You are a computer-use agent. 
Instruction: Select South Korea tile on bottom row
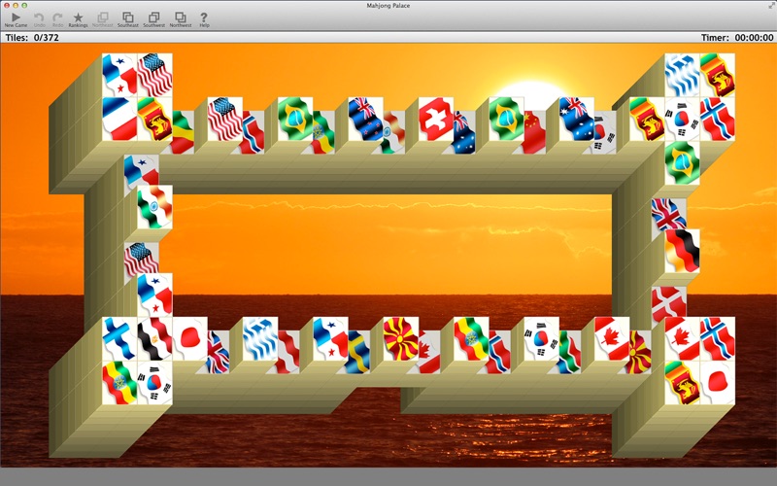542,338
